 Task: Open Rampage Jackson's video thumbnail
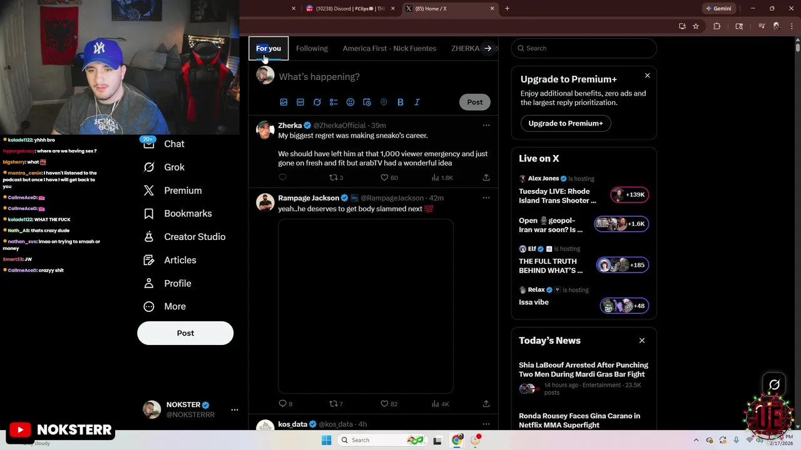(x=365, y=306)
